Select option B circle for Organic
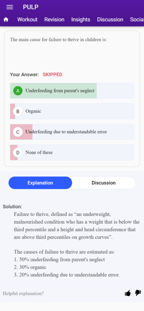The width and height of the screenshot is (144, 311). pyautogui.click(x=18, y=111)
